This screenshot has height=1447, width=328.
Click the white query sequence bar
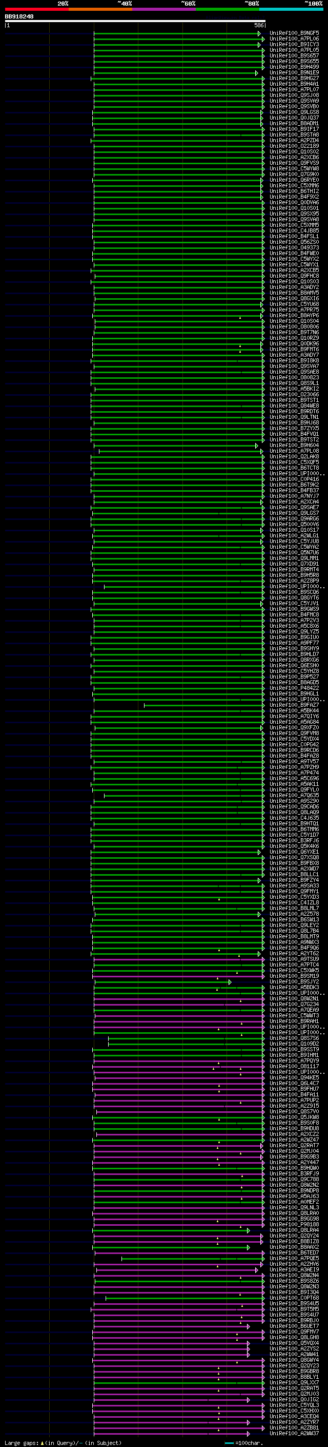tap(135, 22)
